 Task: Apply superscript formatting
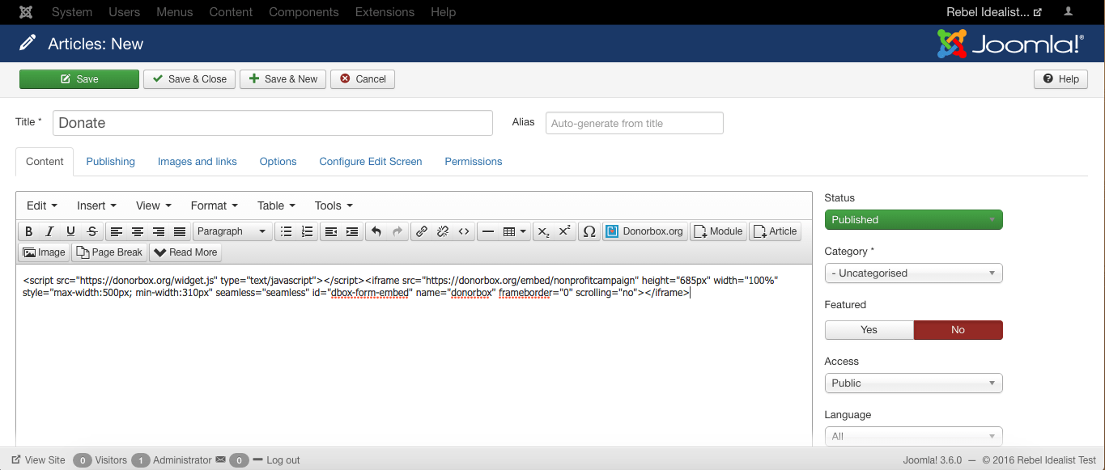click(x=563, y=231)
